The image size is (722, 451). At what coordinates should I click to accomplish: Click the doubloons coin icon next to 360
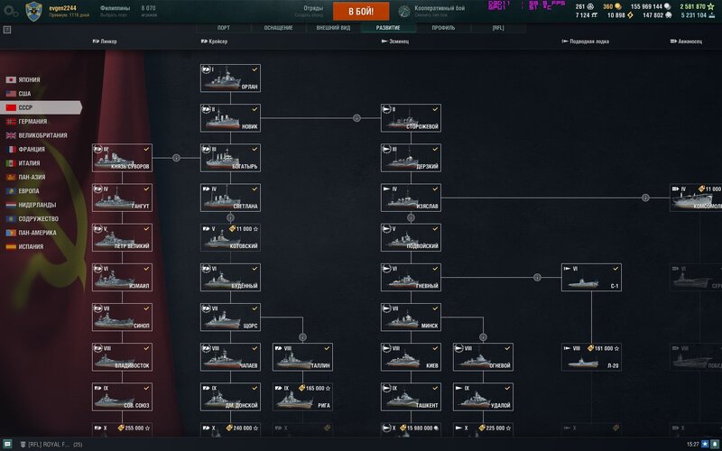[618, 6]
